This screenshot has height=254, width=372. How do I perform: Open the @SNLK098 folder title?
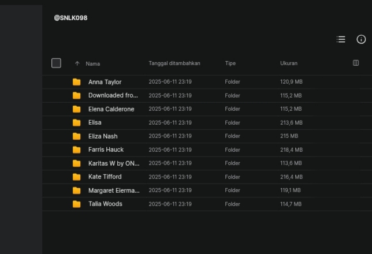(x=70, y=18)
